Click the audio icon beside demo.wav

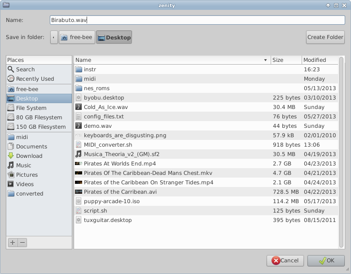coord(79,126)
